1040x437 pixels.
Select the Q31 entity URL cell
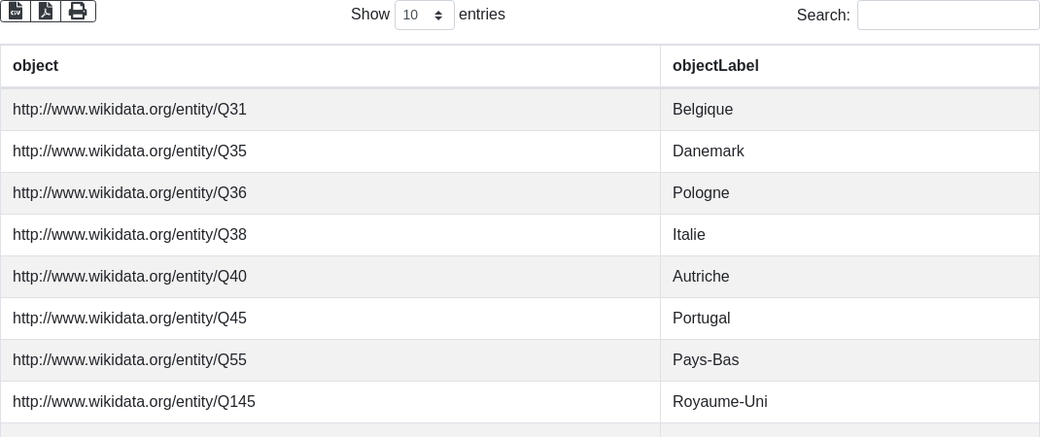tap(330, 110)
